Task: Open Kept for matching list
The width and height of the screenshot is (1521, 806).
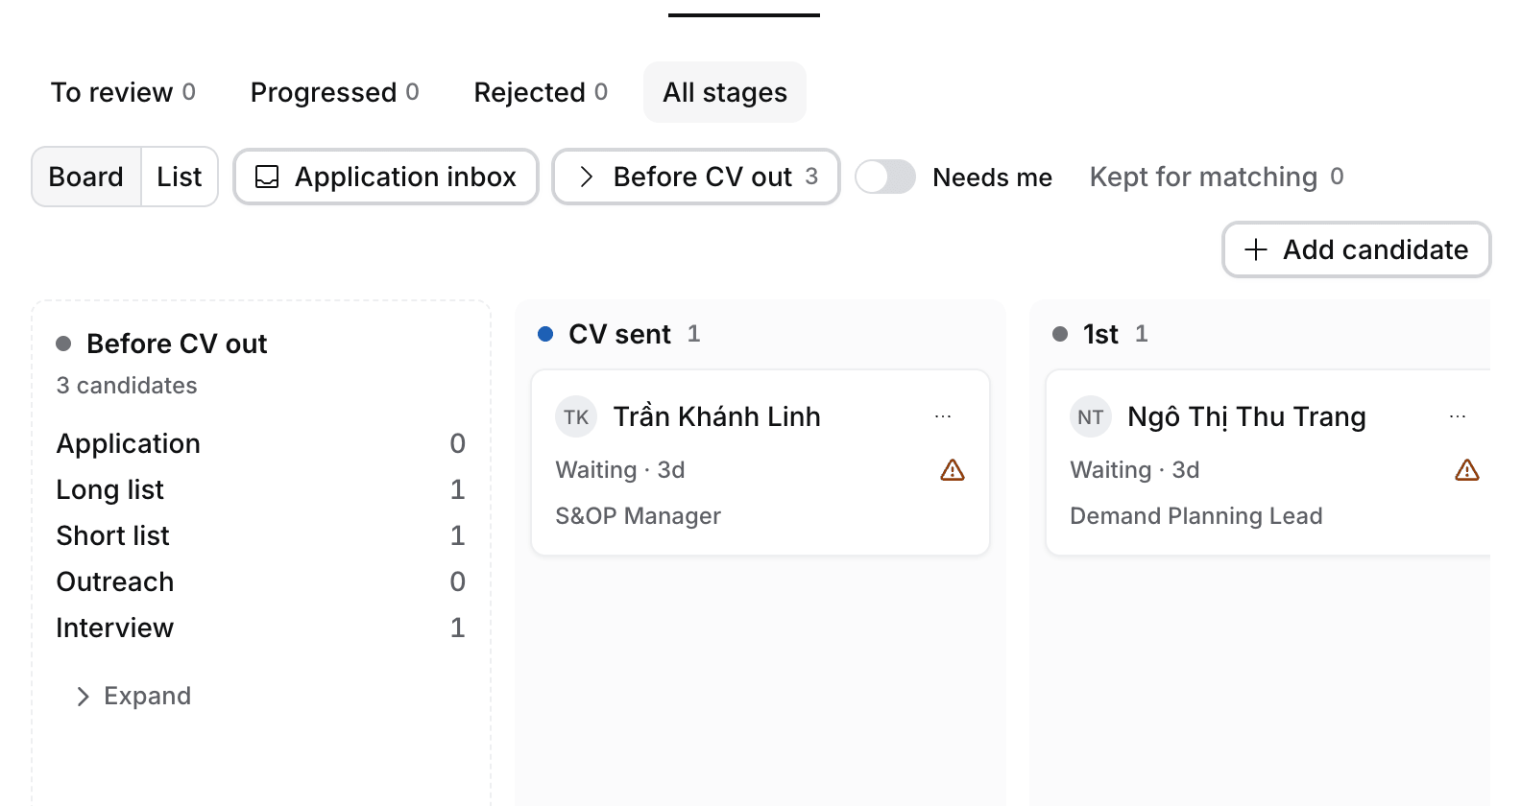Action: coord(1217,177)
